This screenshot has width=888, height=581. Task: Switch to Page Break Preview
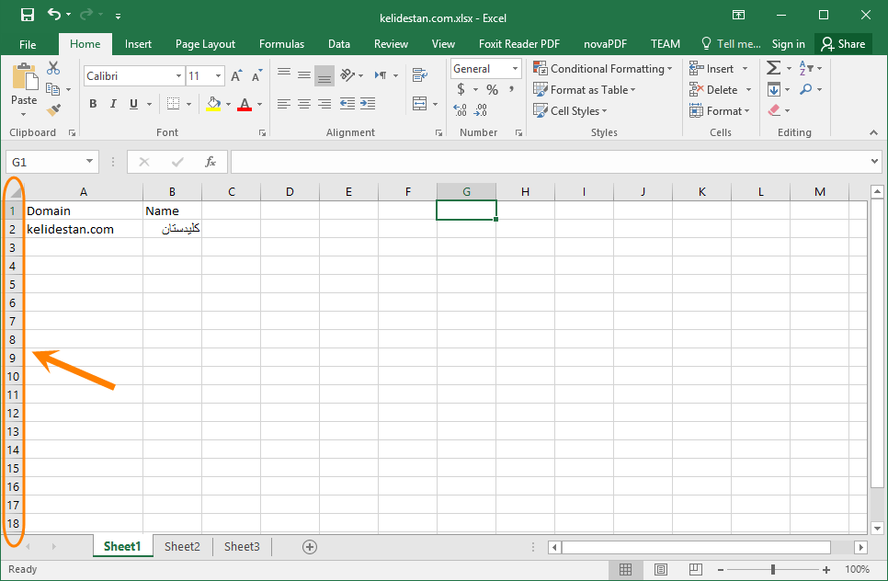696,569
